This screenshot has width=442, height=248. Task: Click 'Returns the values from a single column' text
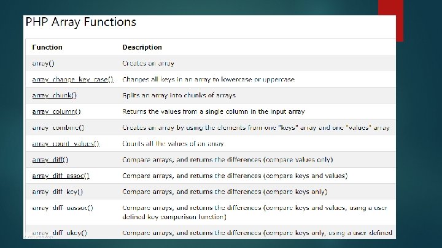click(213, 111)
